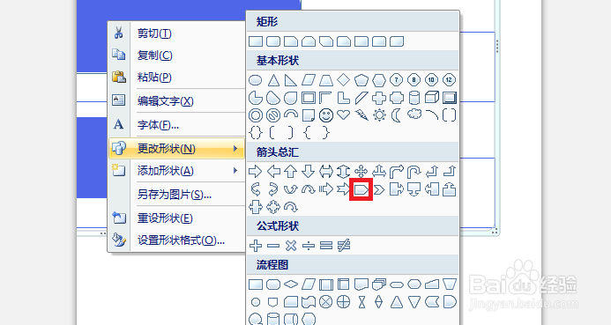
Task: Pick the smiley face shape
Action: pos(325,115)
